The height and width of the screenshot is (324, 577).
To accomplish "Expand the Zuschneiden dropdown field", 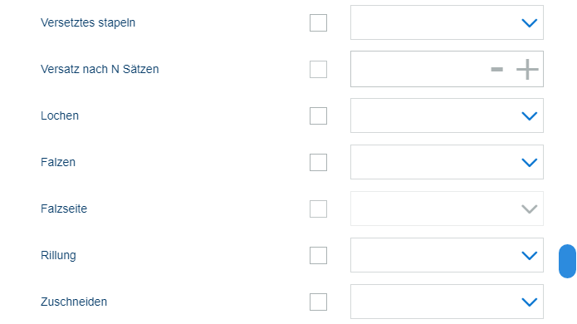I will 447,302.
